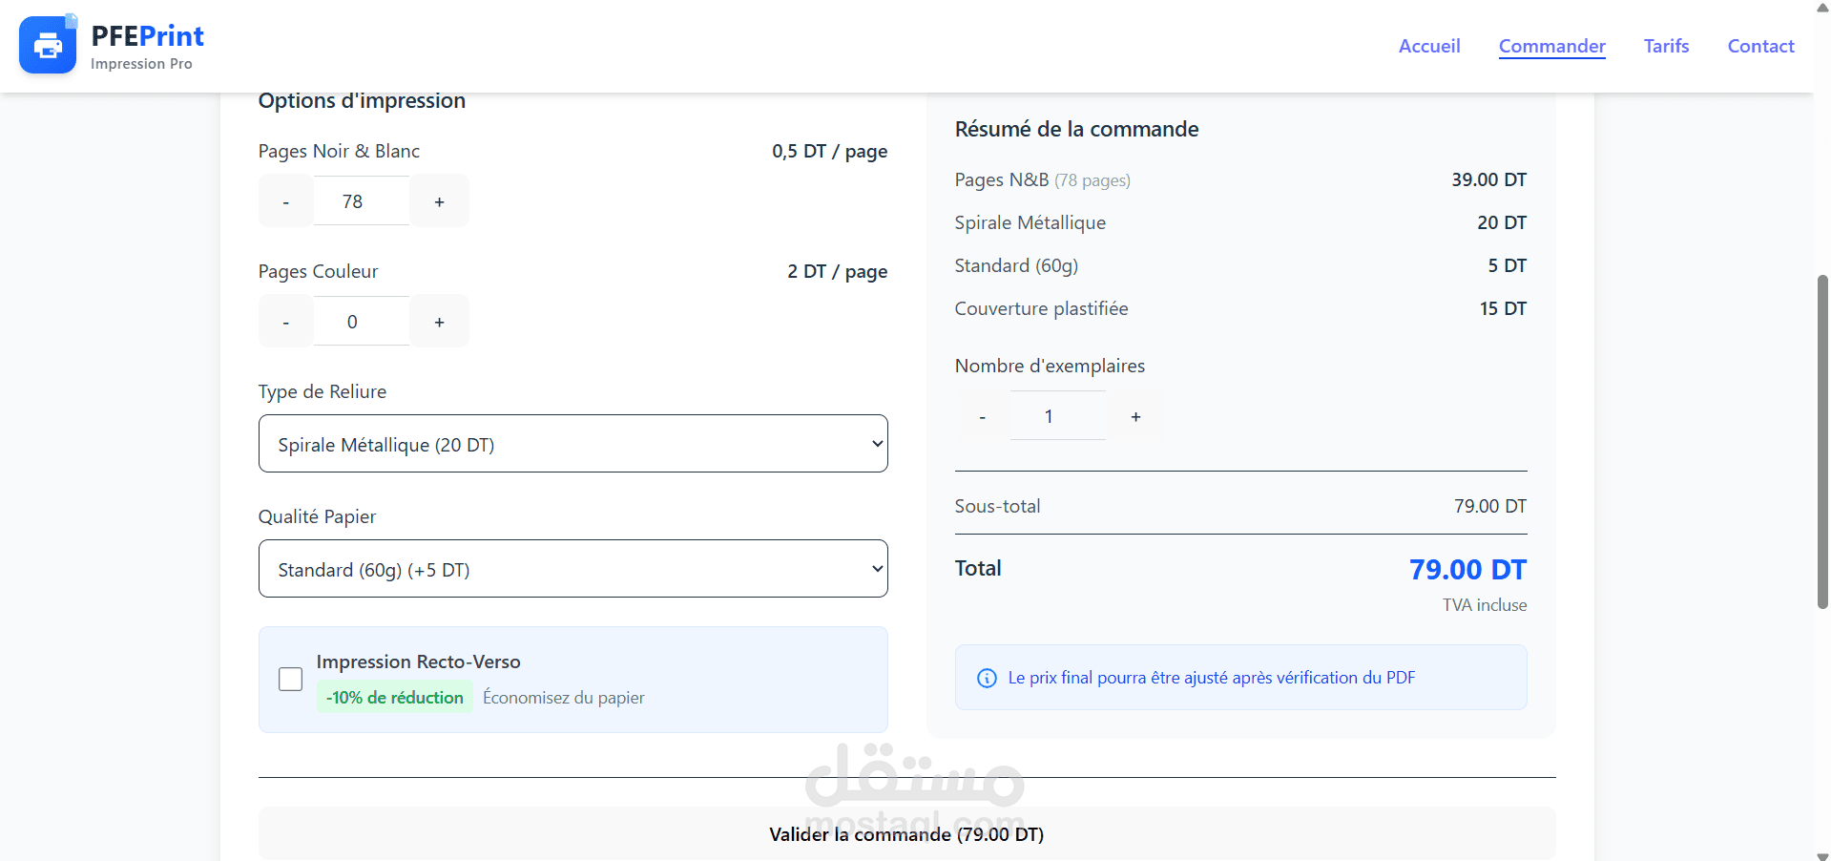Increase Pages Couleur count
This screenshot has height=861, width=1831.
click(439, 322)
